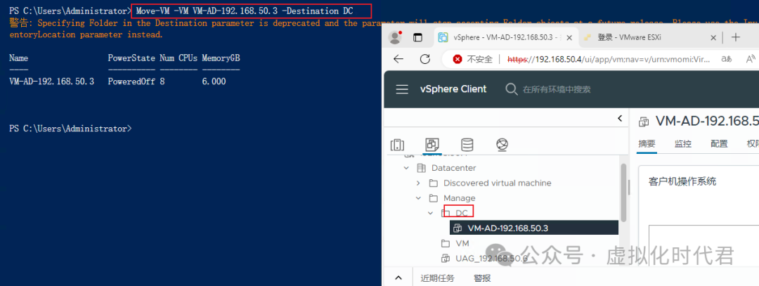
Task: Select UAG_192.168.50.6 in the tree
Action: tap(491, 258)
